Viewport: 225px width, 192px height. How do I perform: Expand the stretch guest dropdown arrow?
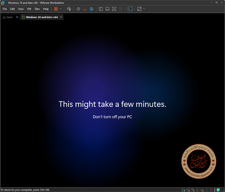(144, 9)
